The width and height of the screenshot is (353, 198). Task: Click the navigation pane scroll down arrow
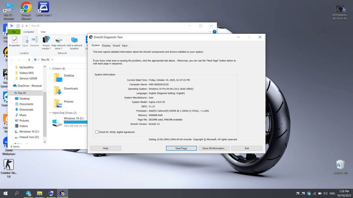click(x=44, y=142)
